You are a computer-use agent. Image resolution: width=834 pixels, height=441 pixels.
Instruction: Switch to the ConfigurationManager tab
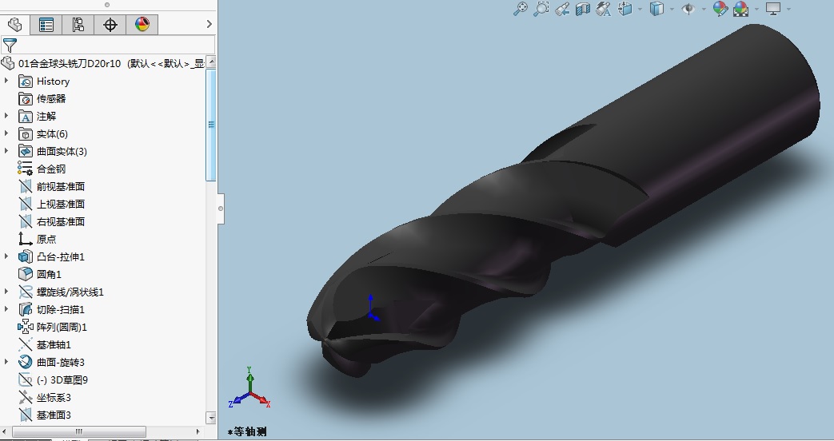(x=78, y=25)
